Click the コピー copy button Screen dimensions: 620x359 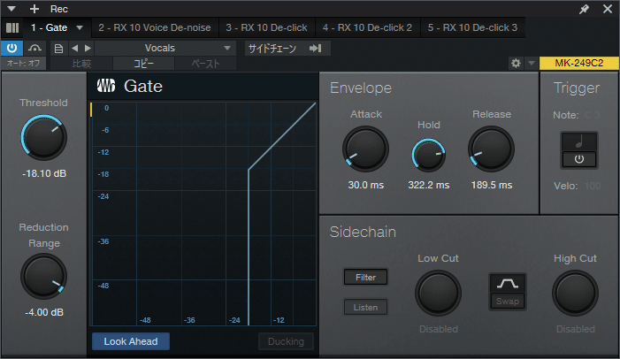coord(143,64)
